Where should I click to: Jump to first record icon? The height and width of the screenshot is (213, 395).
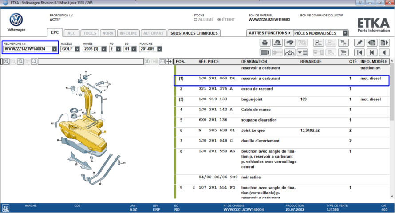[359, 52]
